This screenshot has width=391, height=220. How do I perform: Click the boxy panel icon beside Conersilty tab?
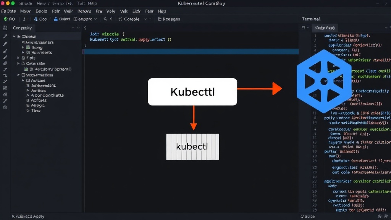(5, 28)
